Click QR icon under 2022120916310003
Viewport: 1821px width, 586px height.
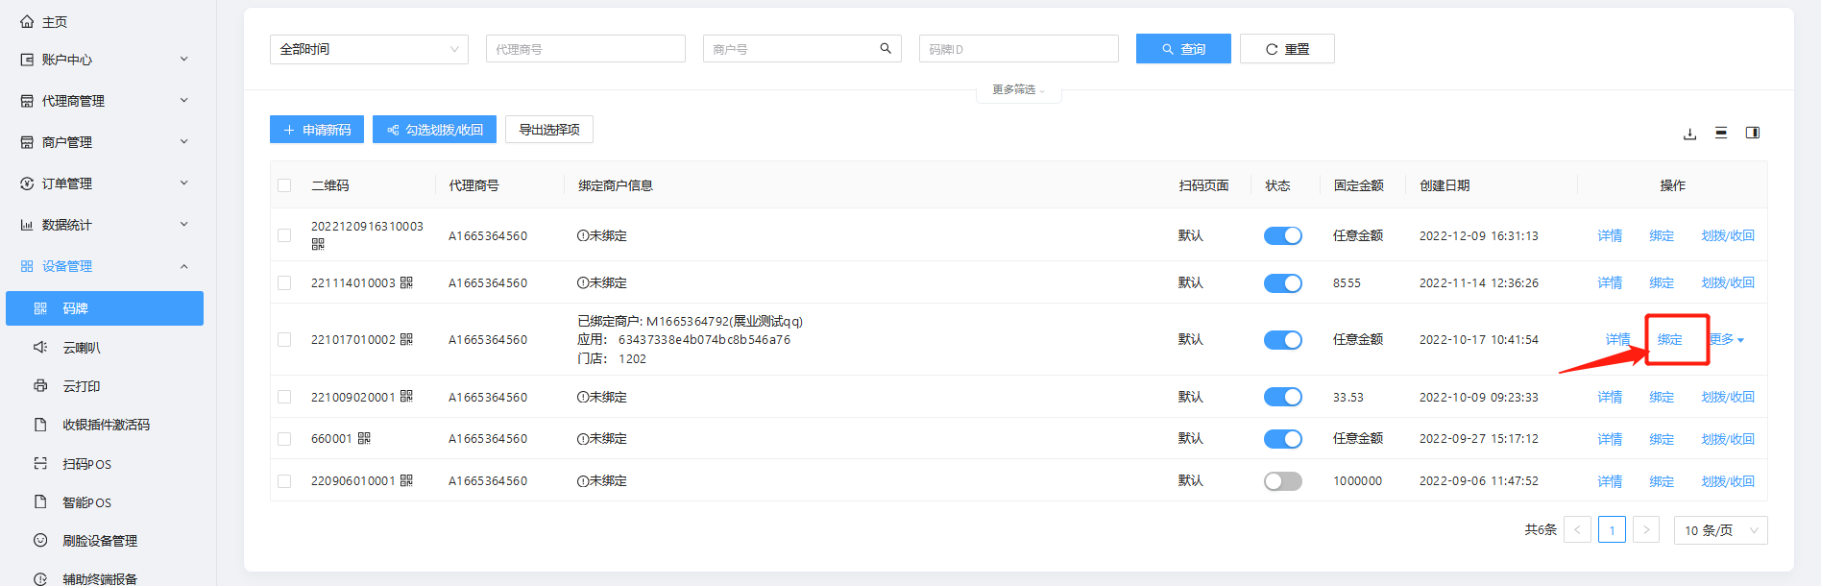point(318,244)
